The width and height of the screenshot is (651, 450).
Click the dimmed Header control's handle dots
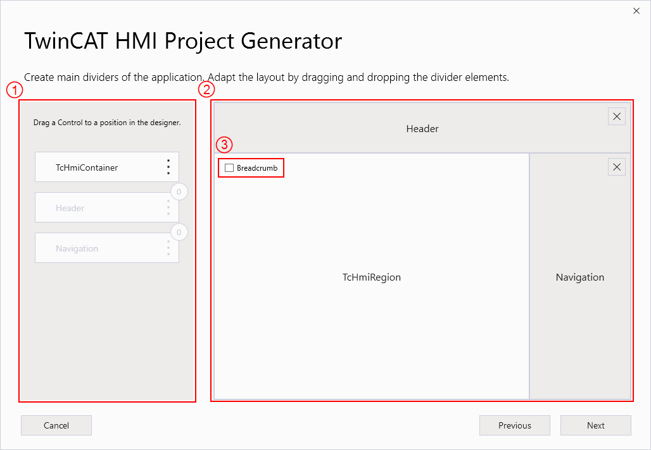click(168, 207)
